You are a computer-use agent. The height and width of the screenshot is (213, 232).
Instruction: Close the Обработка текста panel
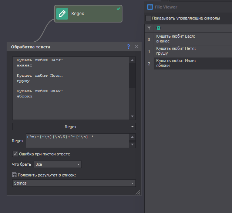pyautogui.click(x=136, y=47)
